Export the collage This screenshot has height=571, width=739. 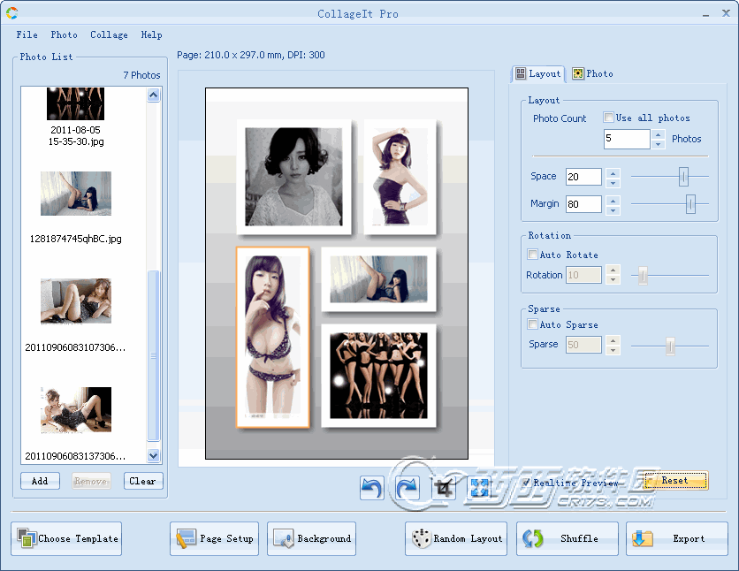pos(677,538)
